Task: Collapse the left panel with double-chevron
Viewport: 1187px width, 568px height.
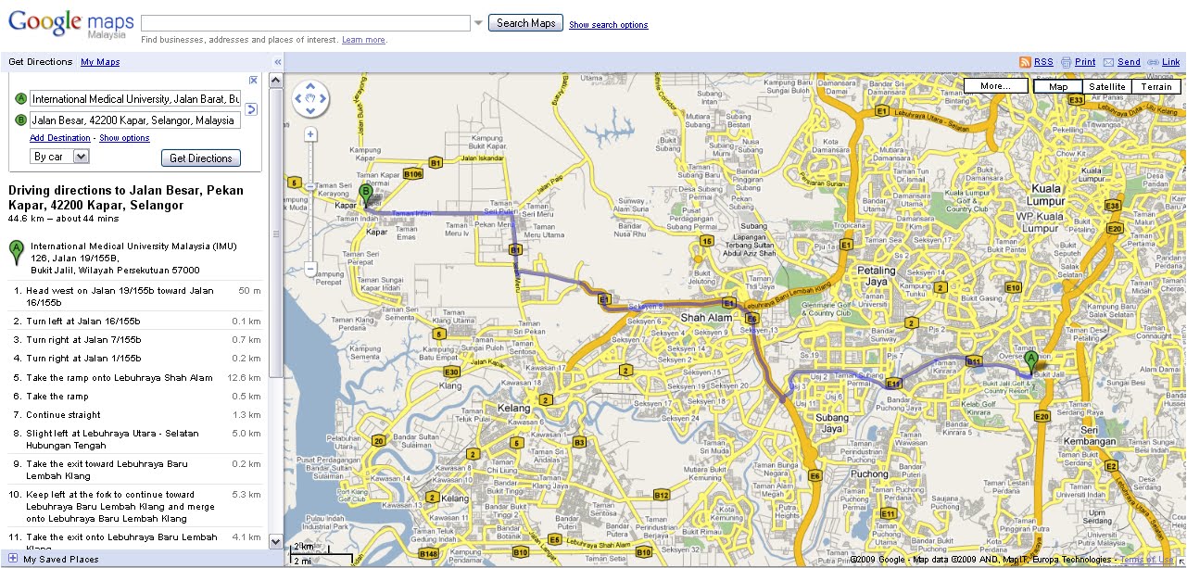Action: (277, 62)
